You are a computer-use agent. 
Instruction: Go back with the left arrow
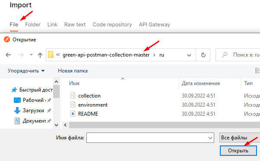(x=8, y=55)
